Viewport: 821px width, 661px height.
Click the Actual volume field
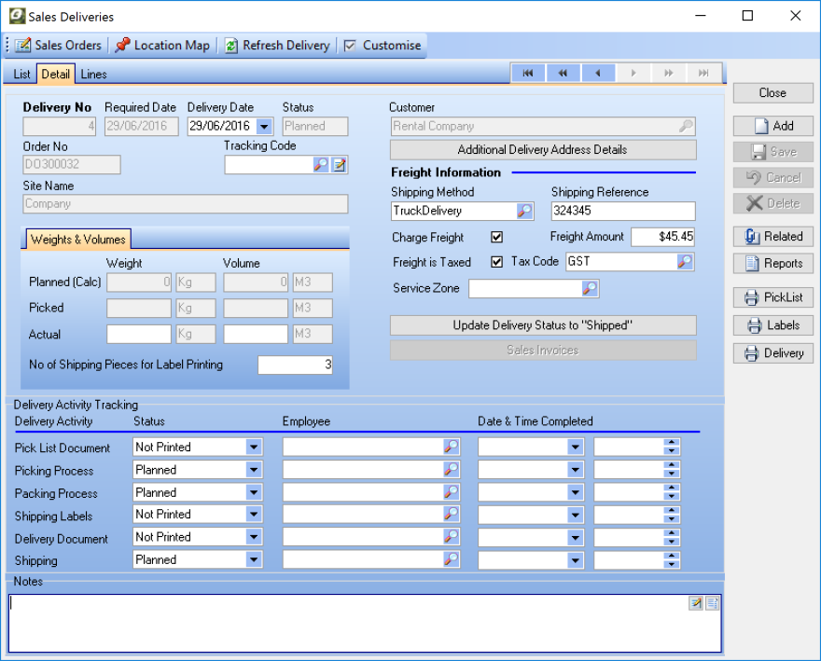tap(256, 334)
